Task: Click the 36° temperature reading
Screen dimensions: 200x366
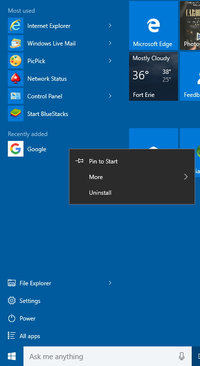Action: tap(140, 75)
